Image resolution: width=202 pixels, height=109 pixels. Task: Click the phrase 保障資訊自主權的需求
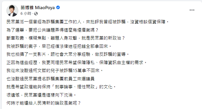pyautogui.click(x=121, y=62)
